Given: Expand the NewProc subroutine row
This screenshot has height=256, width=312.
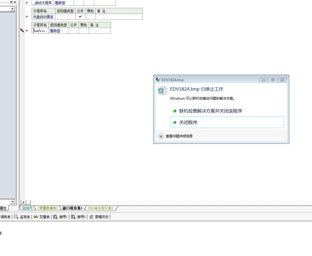Looking at the screenshot, I should 27,30.
